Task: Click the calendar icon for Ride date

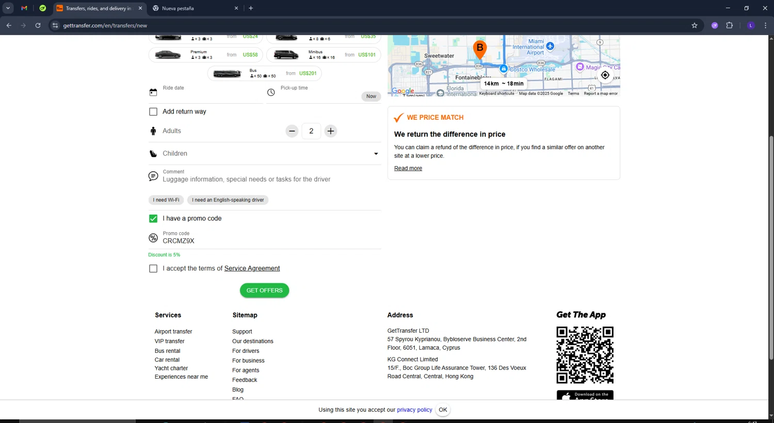Action: coord(153,92)
